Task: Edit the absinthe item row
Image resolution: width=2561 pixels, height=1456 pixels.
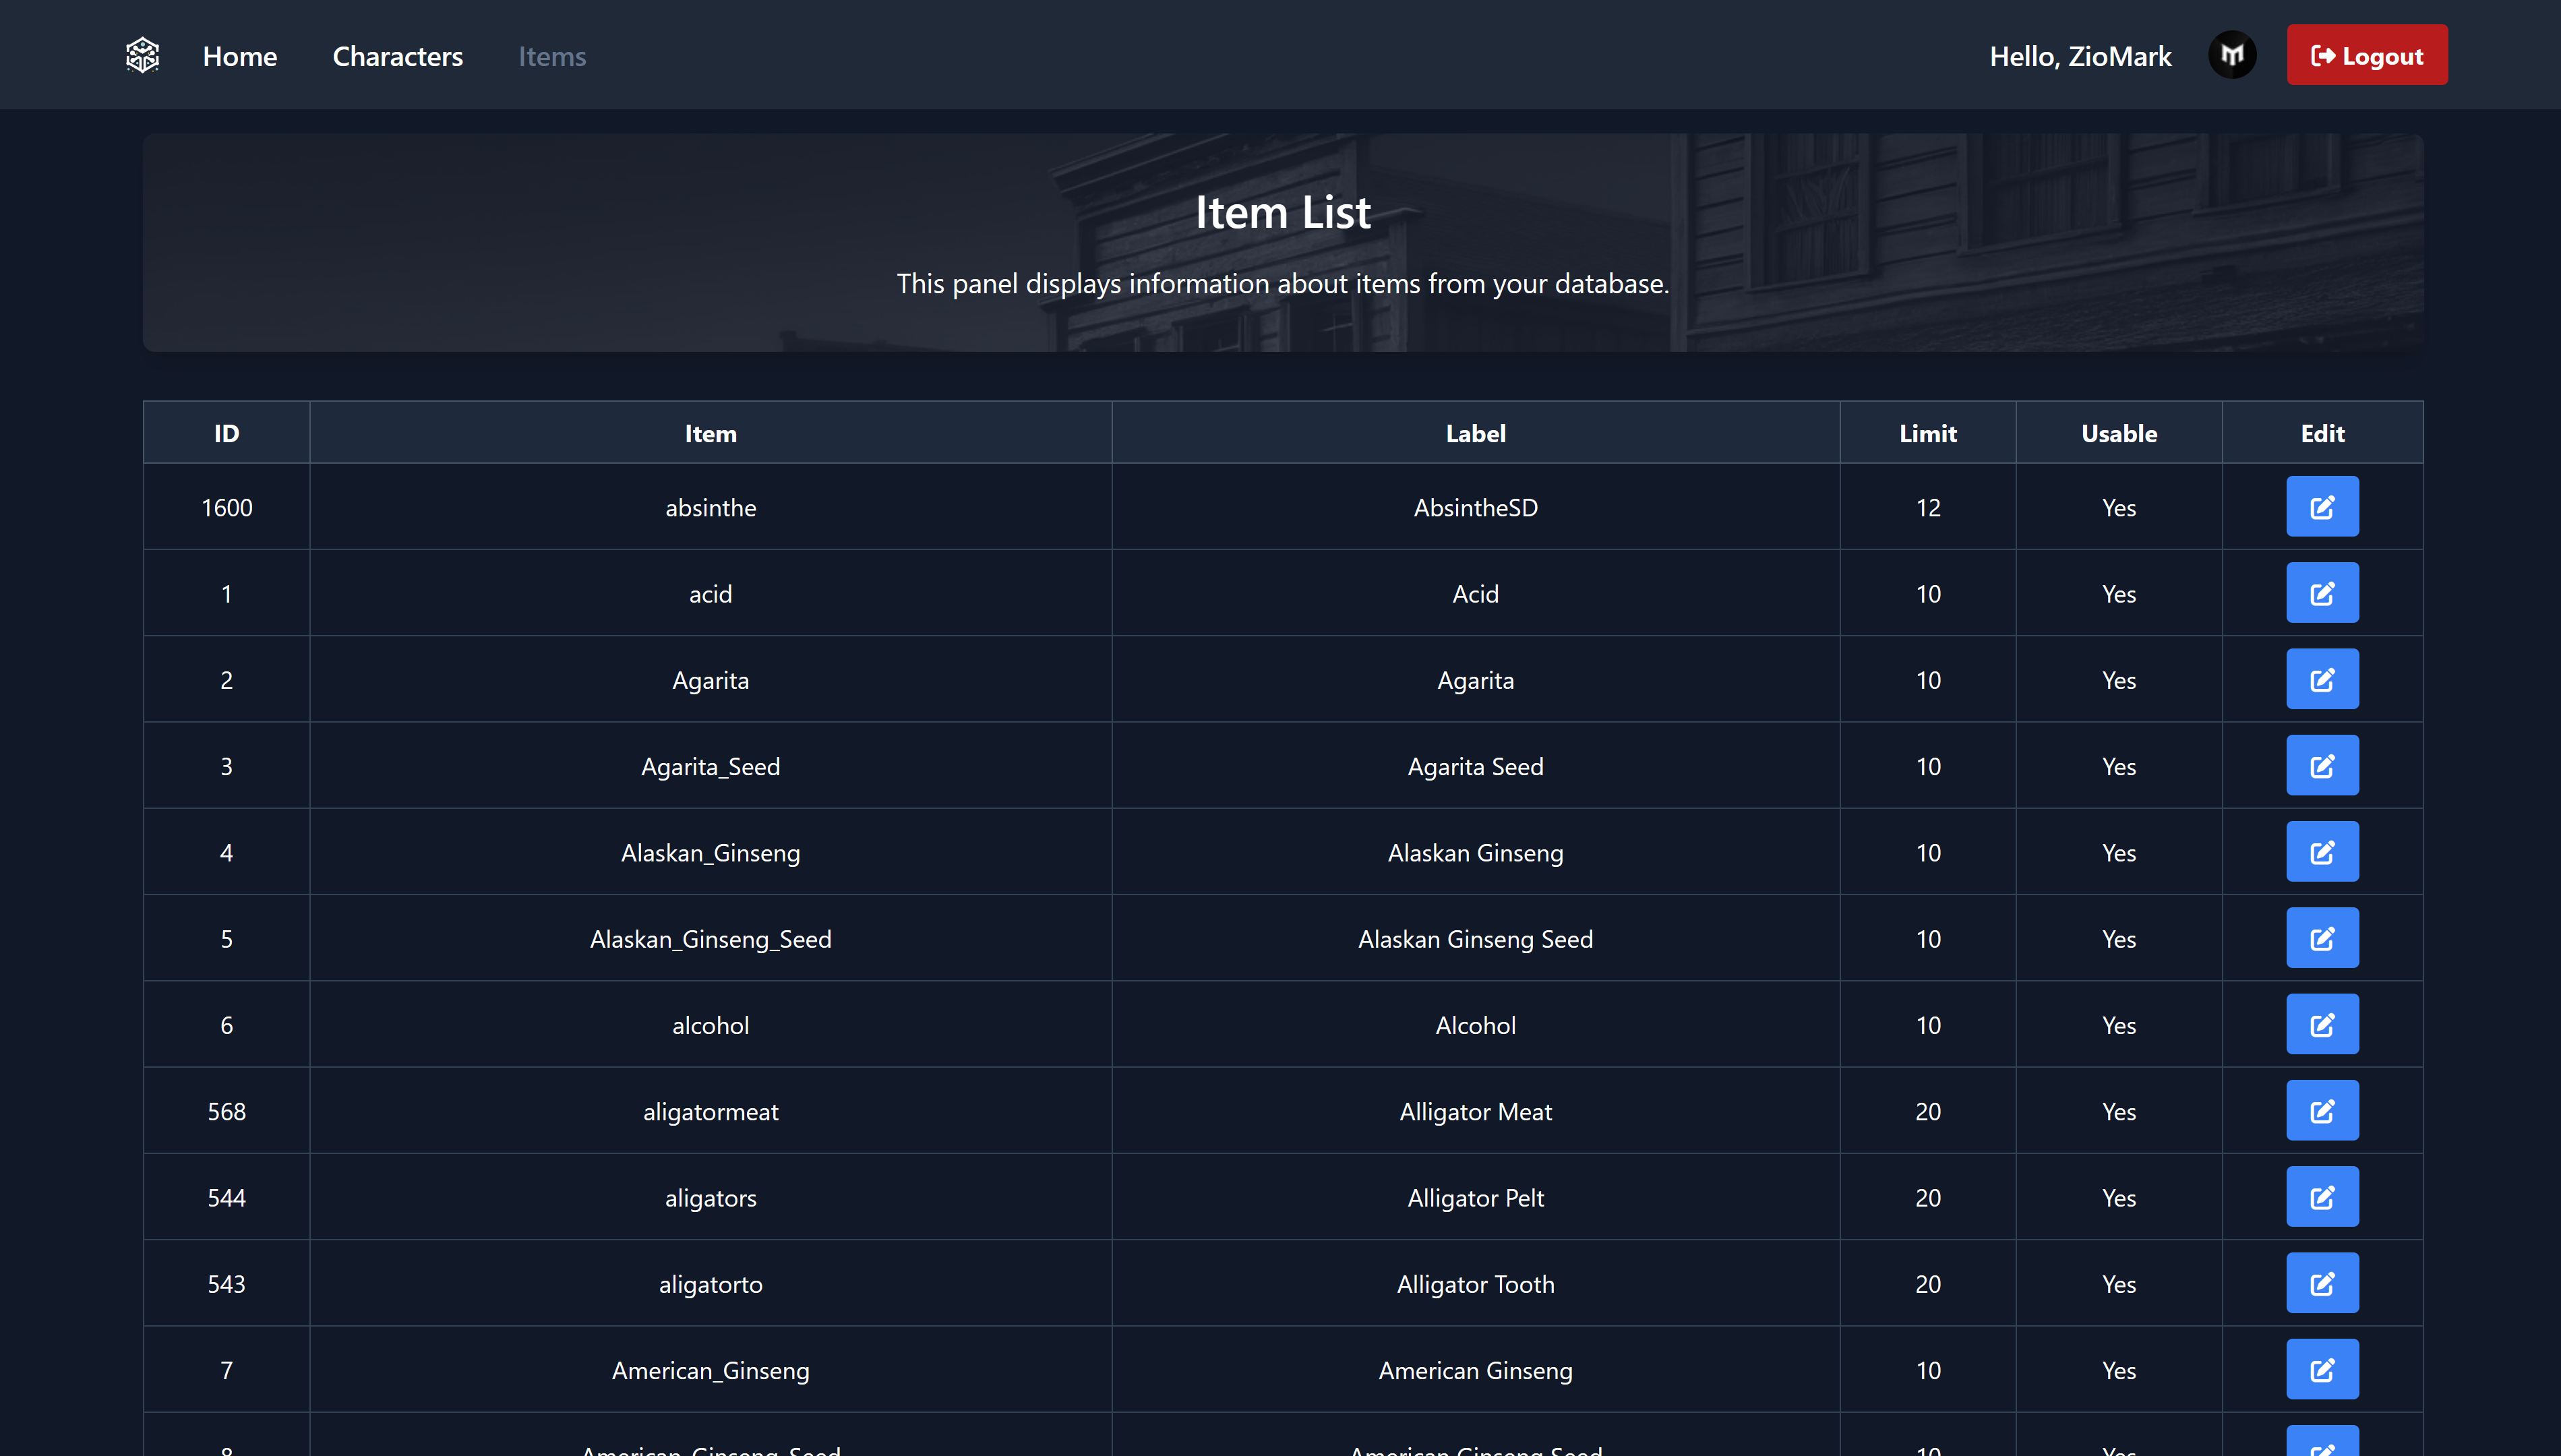Action: tap(2321, 507)
